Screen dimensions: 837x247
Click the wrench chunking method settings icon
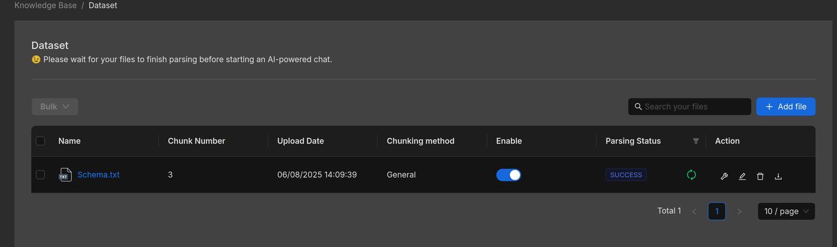[724, 176]
